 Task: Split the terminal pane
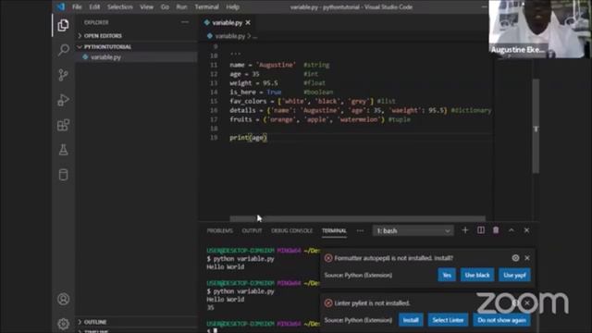click(x=481, y=230)
